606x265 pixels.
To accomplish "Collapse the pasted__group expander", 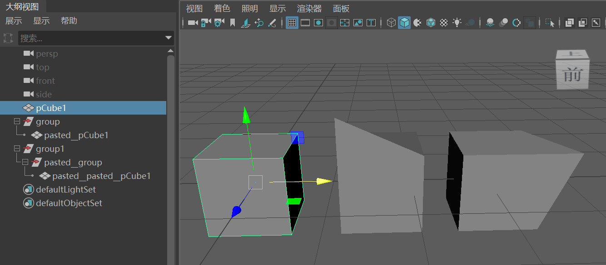I will click(26, 162).
